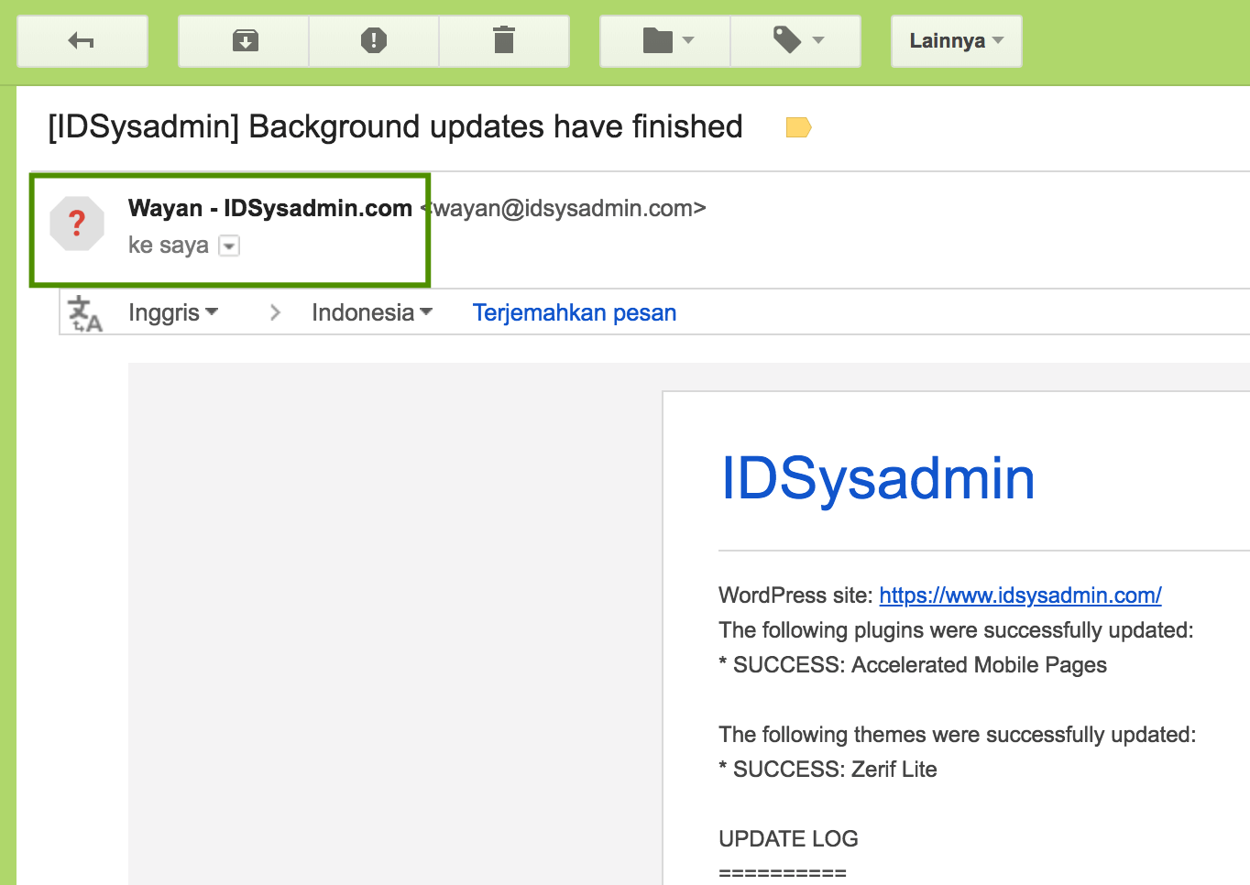1250x885 pixels.
Task: Open the IDSysadmin heading link
Action: [x=878, y=478]
